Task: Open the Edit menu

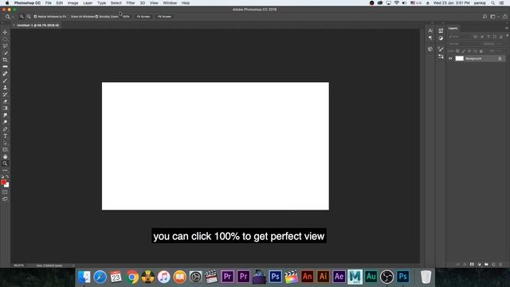Action: click(x=59, y=3)
